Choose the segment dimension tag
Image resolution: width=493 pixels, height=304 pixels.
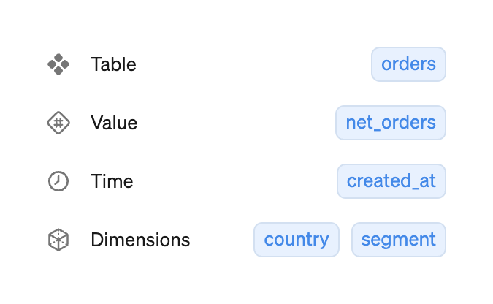click(x=399, y=240)
